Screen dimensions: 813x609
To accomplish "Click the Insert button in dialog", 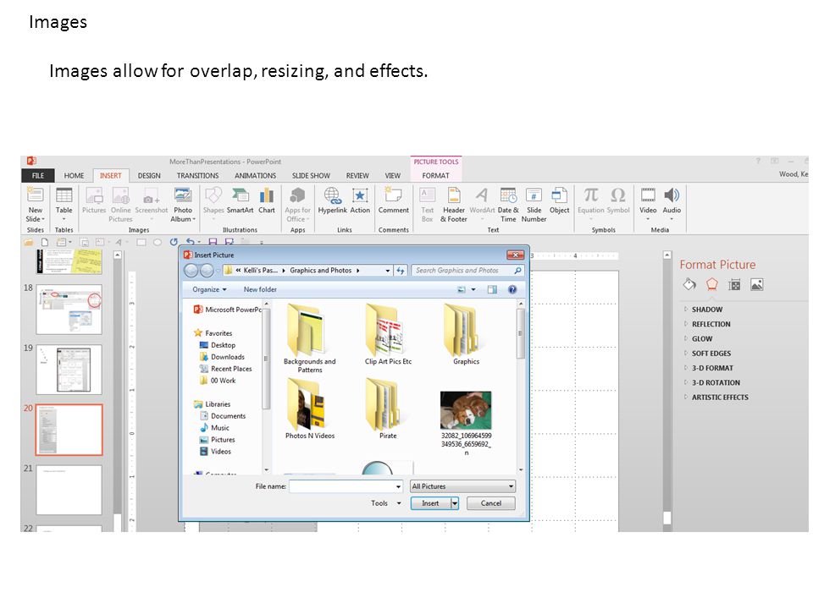I will click(430, 503).
